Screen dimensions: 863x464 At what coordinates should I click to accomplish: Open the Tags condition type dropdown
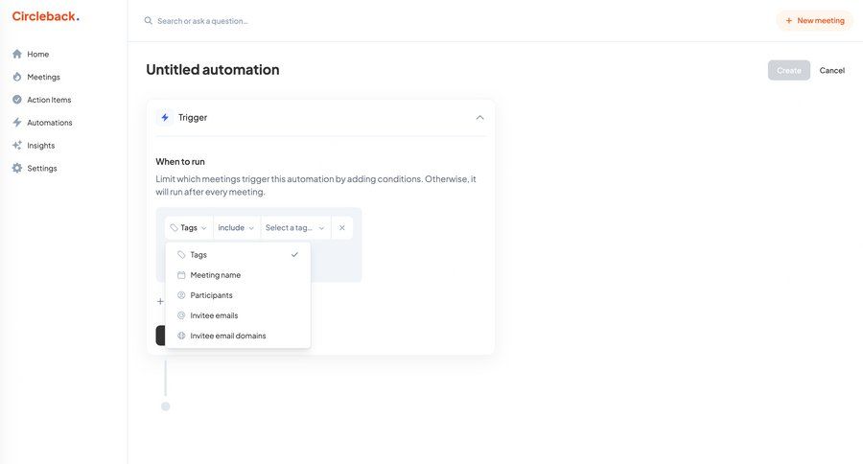[x=189, y=228]
